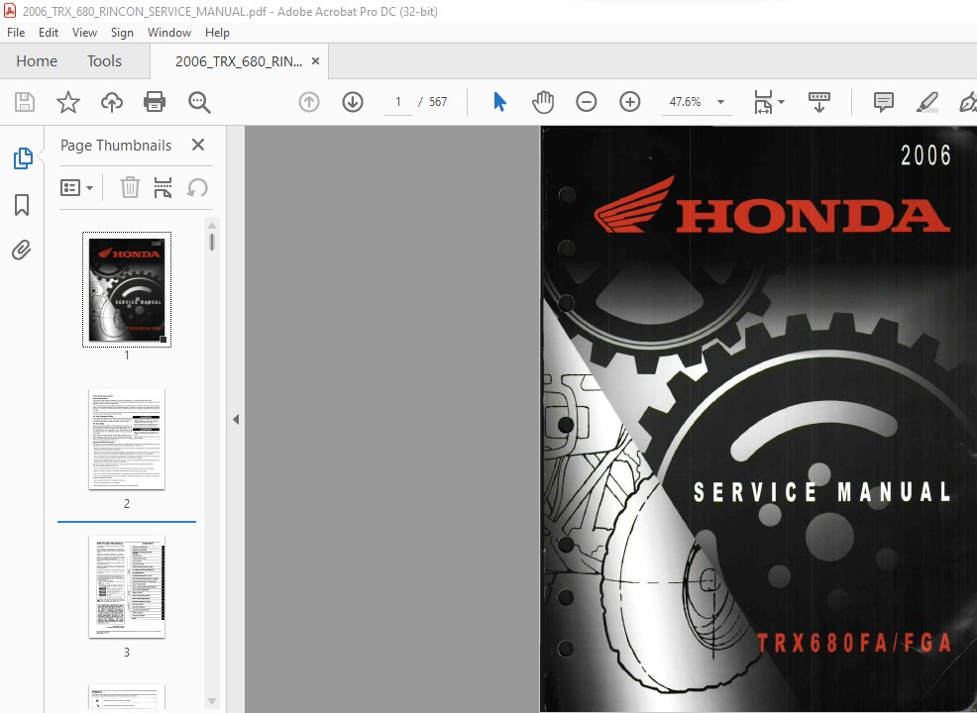Viewport: 977px width, 713px height.
Task: Zoom in with plus icon
Action: pos(630,101)
